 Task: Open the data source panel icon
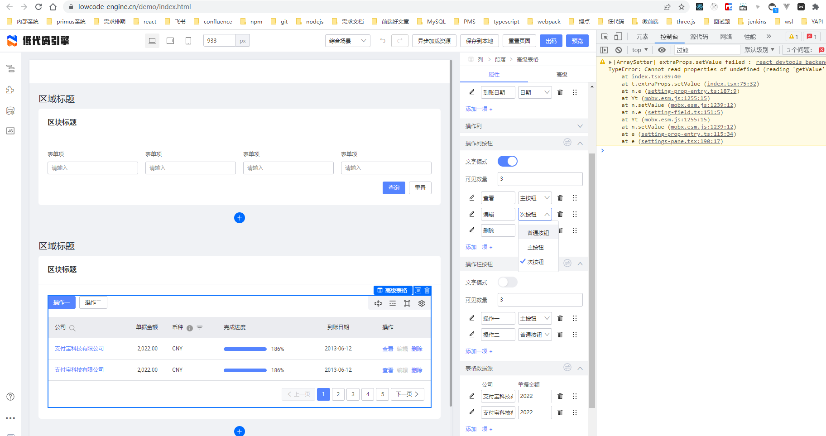10,110
